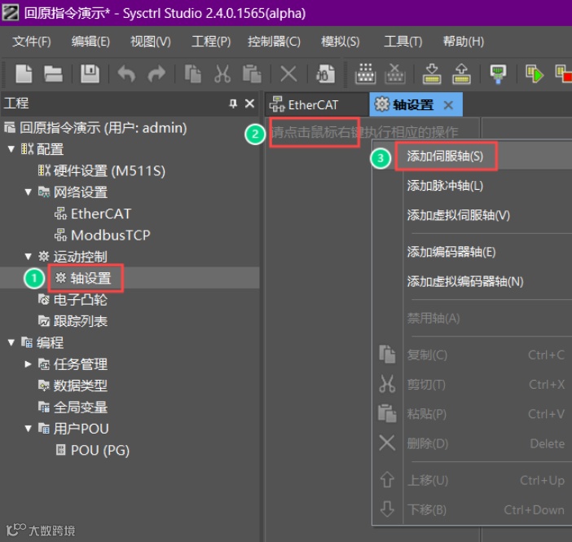Collapse the 编程 tree node

(11, 342)
